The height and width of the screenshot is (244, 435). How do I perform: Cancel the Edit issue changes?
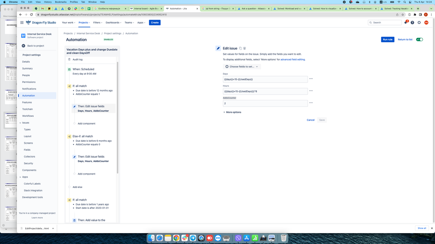pos(310,120)
